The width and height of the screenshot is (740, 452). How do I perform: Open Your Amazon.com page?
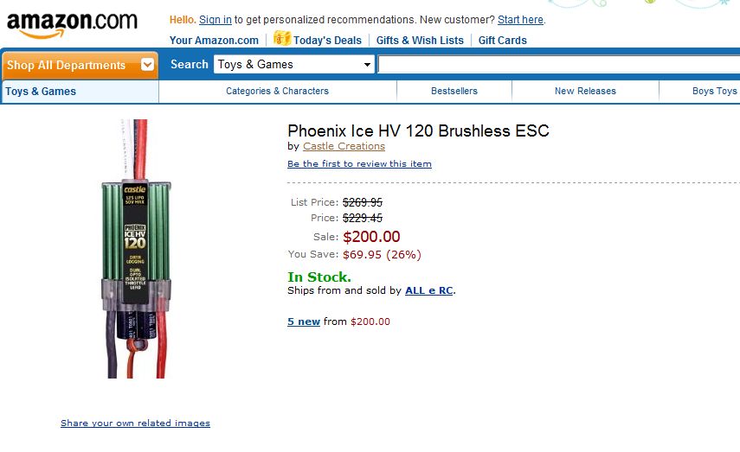tap(214, 41)
